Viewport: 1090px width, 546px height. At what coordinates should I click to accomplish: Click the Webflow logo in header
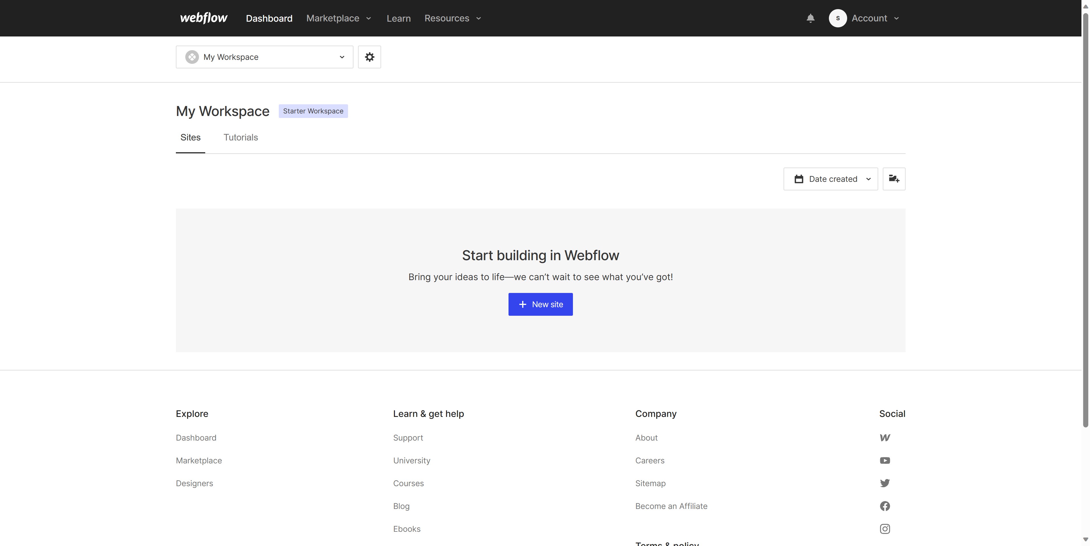tap(204, 18)
